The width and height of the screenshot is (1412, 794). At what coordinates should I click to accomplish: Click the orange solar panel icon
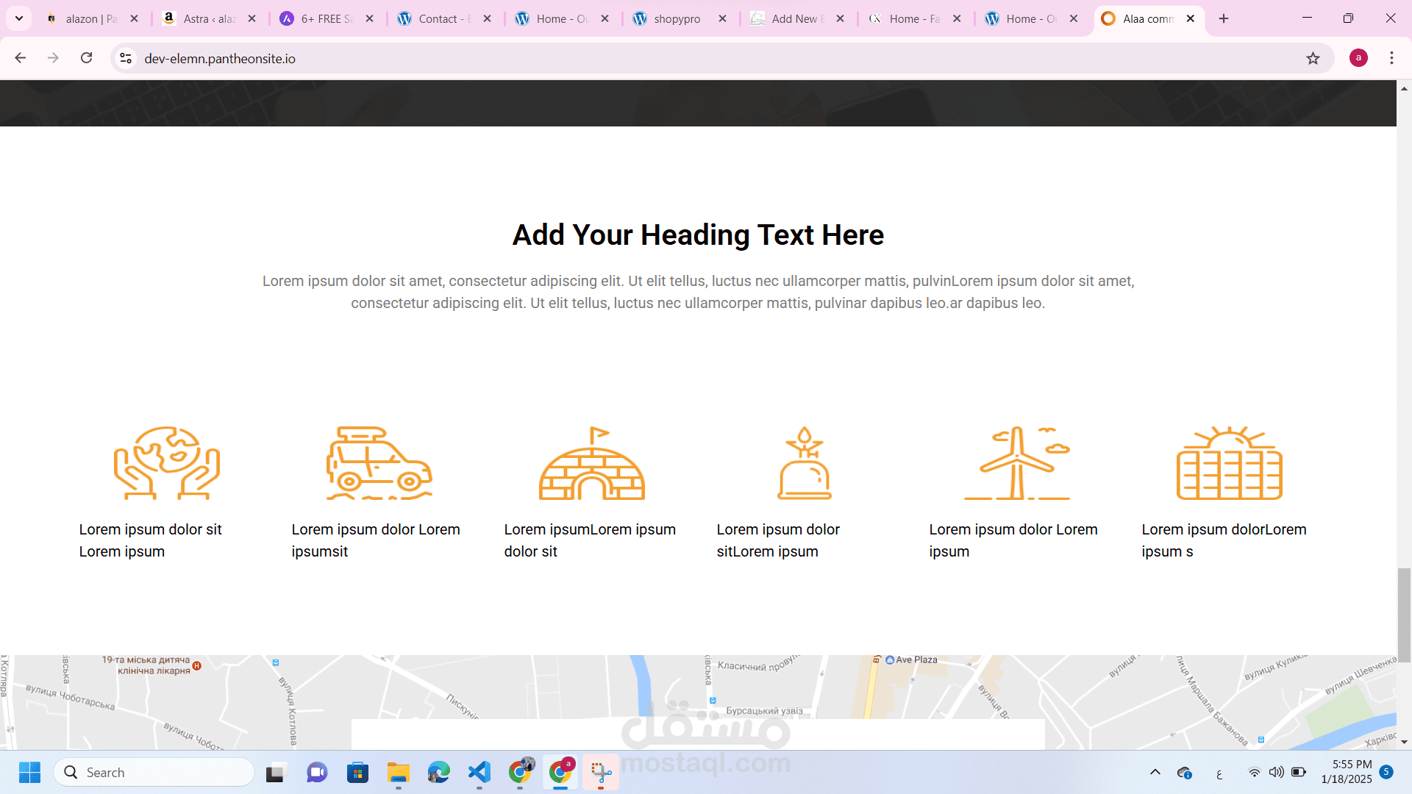click(1230, 463)
